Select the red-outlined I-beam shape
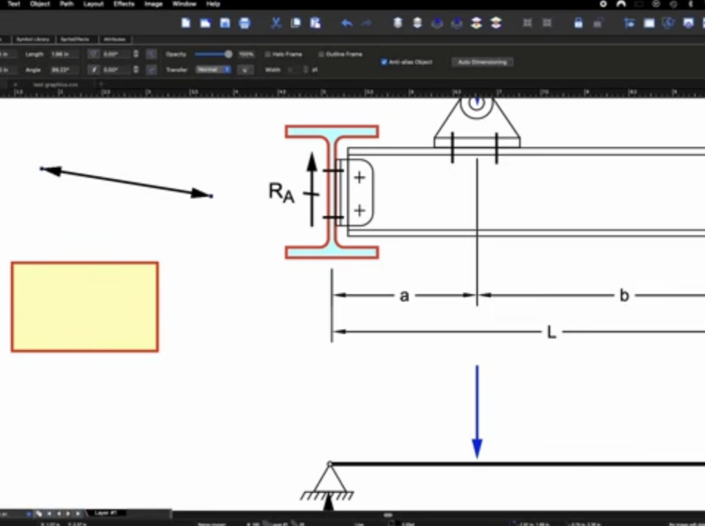705x526 pixels. pos(332,192)
